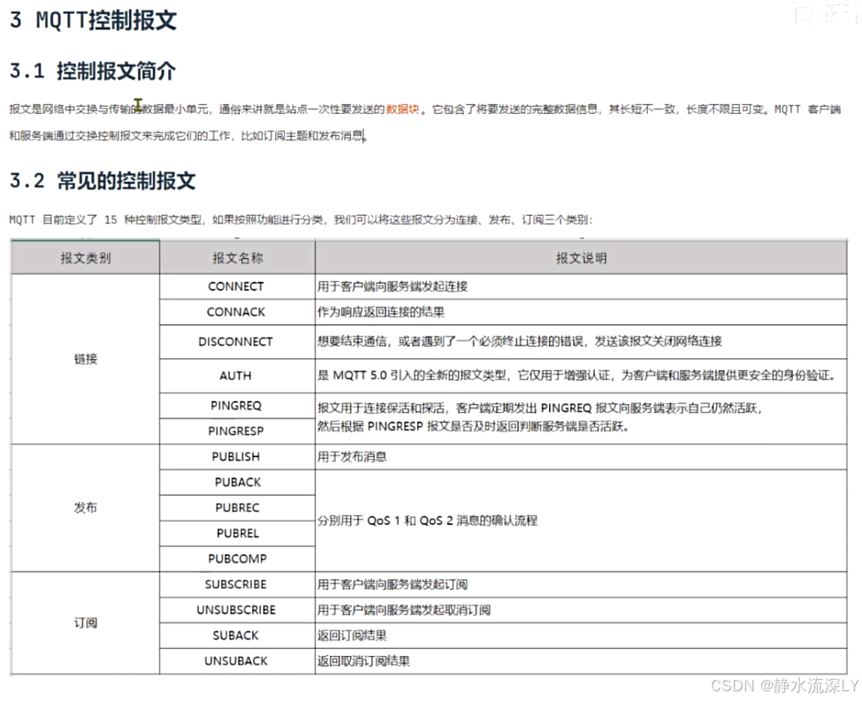Select the heading 3.1 控制报文简介
The image size is (862, 701).
(x=93, y=71)
